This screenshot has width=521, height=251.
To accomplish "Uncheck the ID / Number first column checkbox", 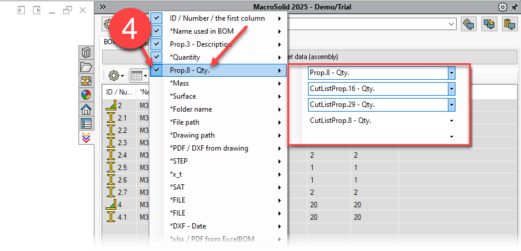I will (156, 18).
